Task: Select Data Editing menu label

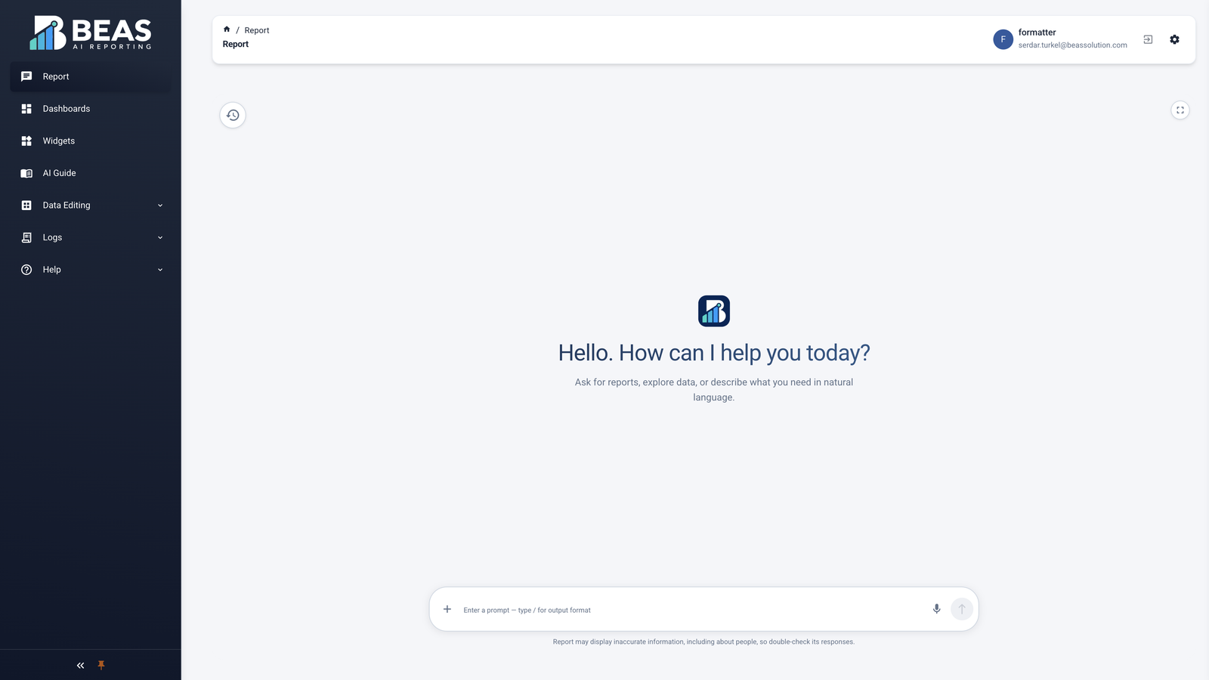Action: click(66, 206)
